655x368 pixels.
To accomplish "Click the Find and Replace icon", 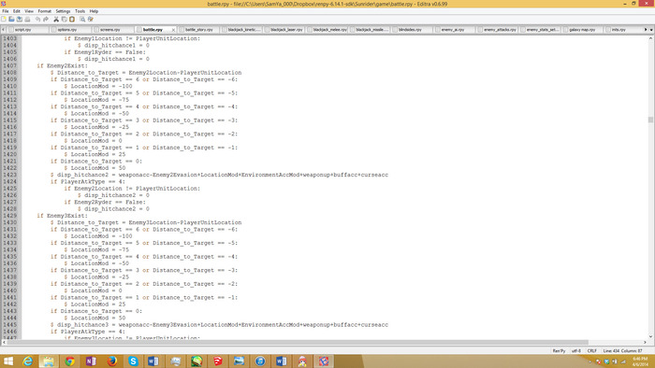I will pos(91,20).
